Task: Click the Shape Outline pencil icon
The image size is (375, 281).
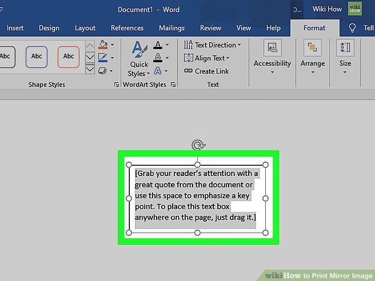Action: pyautogui.click(x=103, y=58)
